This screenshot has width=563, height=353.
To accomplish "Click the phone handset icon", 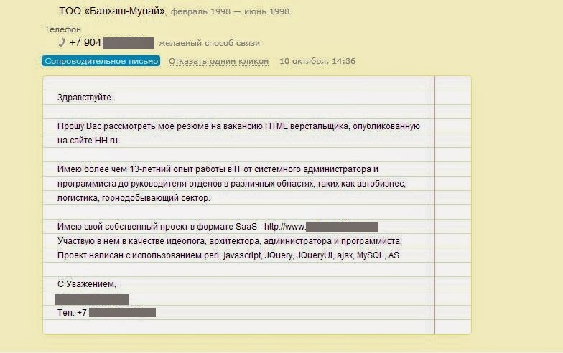I will click(x=62, y=43).
